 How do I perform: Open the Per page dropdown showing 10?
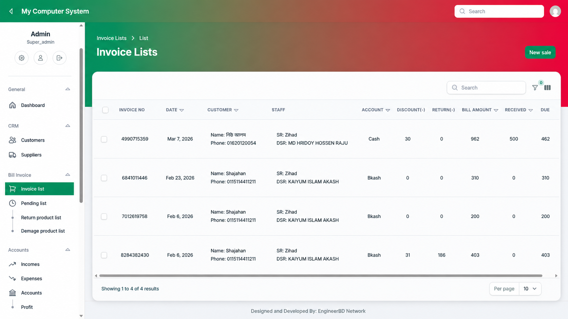coord(530,289)
